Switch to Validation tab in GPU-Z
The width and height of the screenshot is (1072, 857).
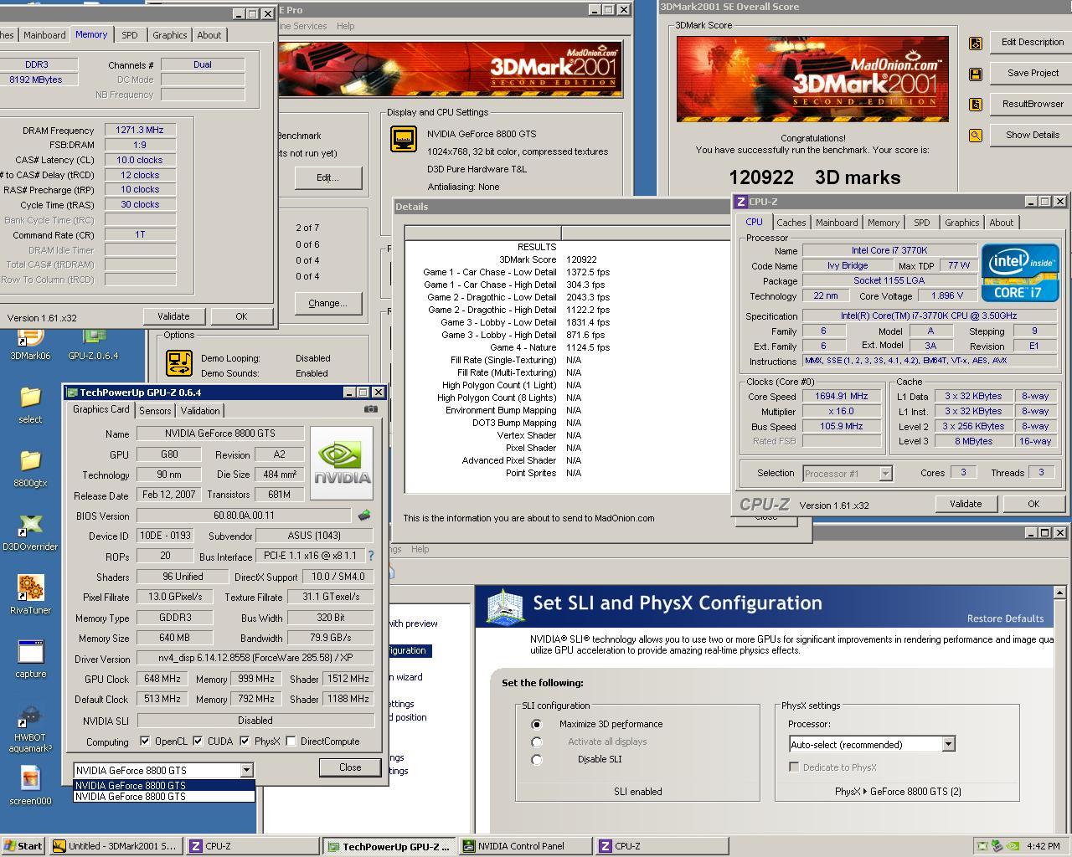(x=200, y=411)
